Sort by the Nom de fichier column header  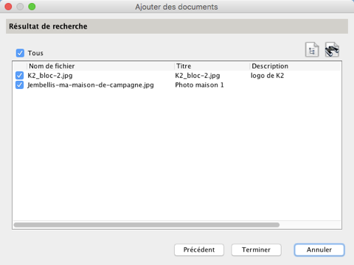(x=100, y=66)
